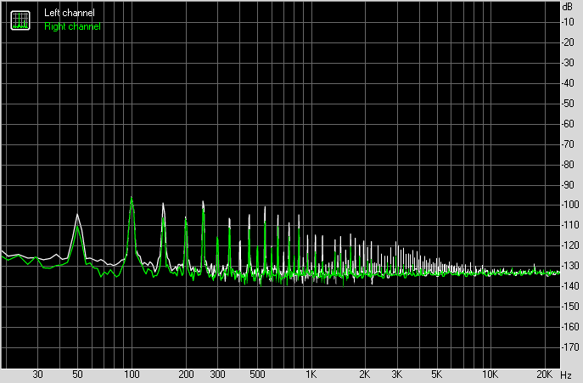This screenshot has width=583, height=383.
Task: Click the 500 Hz frequency label
Action: 257,375
